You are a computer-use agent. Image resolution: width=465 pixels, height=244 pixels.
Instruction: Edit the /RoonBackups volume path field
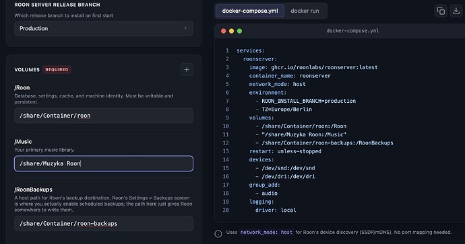click(x=104, y=223)
